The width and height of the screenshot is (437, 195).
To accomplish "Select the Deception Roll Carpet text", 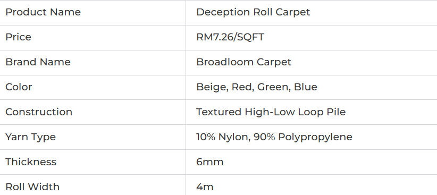I will point(253,12).
